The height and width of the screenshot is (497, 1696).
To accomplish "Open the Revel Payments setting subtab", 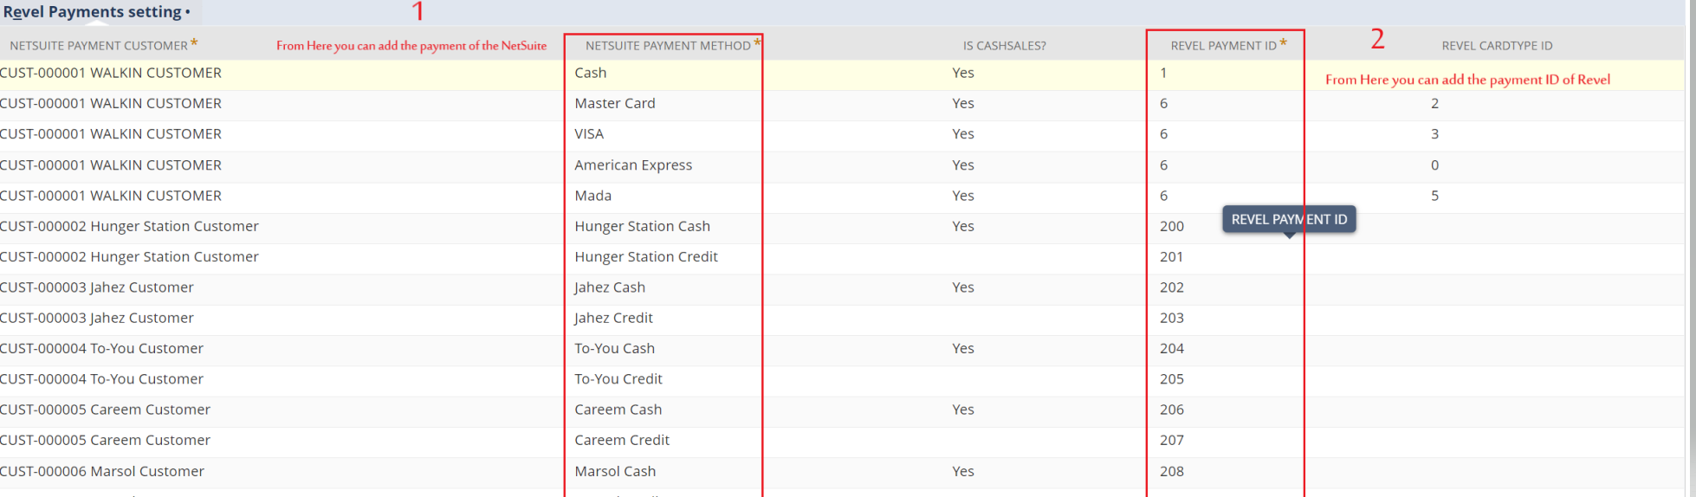I will (96, 12).
